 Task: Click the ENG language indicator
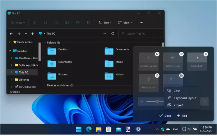point(175,129)
